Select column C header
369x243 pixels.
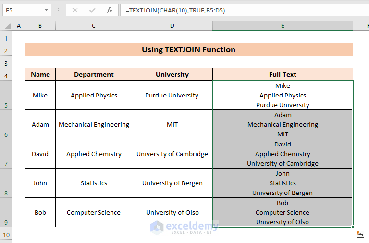point(94,26)
